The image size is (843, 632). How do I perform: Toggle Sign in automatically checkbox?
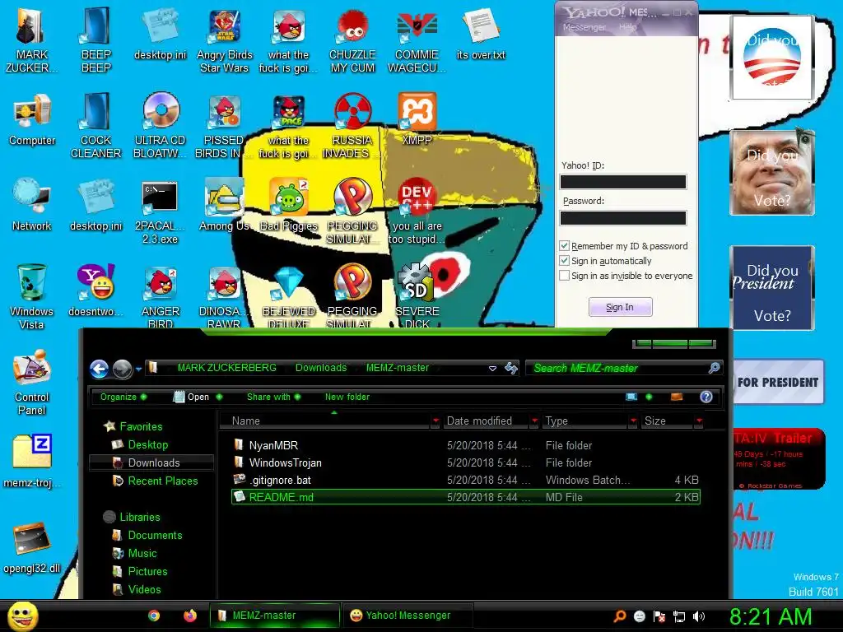tap(564, 261)
